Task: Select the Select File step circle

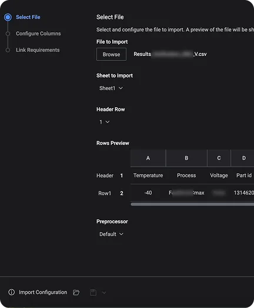Action: [8, 17]
